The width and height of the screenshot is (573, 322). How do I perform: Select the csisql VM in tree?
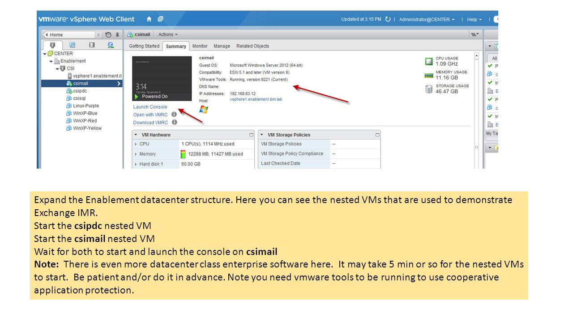80,98
